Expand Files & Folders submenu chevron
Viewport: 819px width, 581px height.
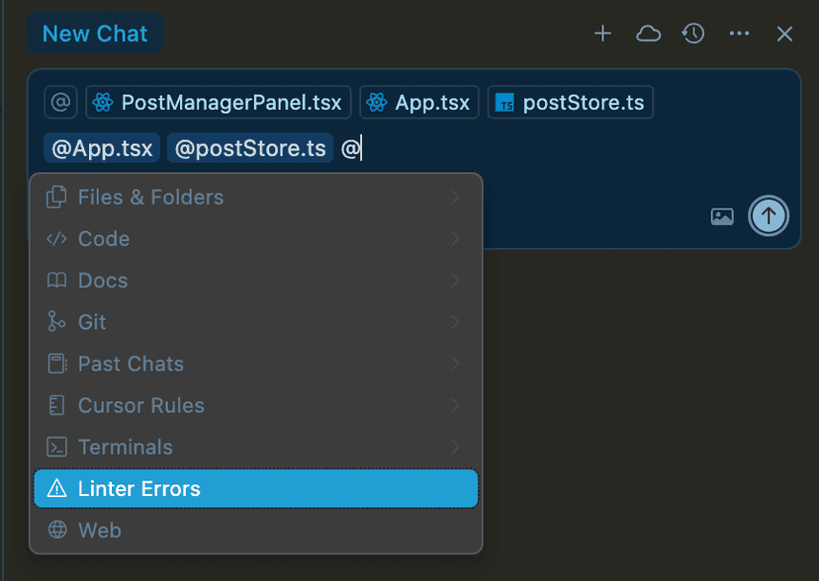pos(455,198)
